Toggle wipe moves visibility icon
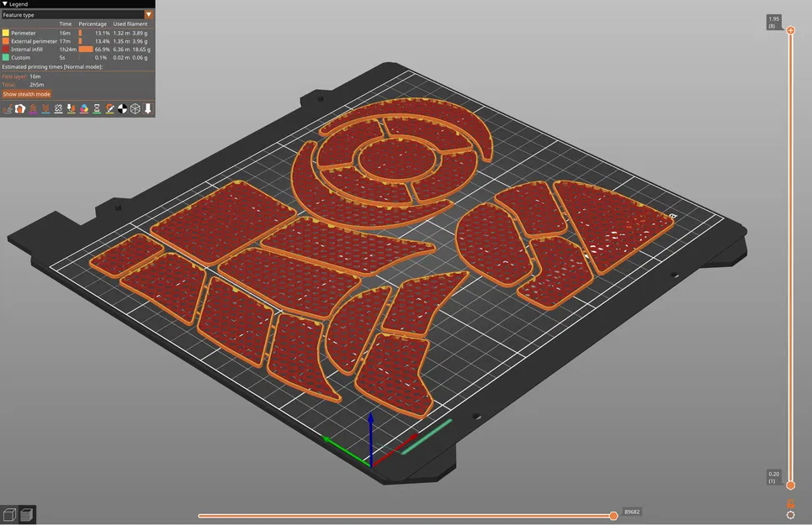This screenshot has height=525, width=812. (20, 109)
